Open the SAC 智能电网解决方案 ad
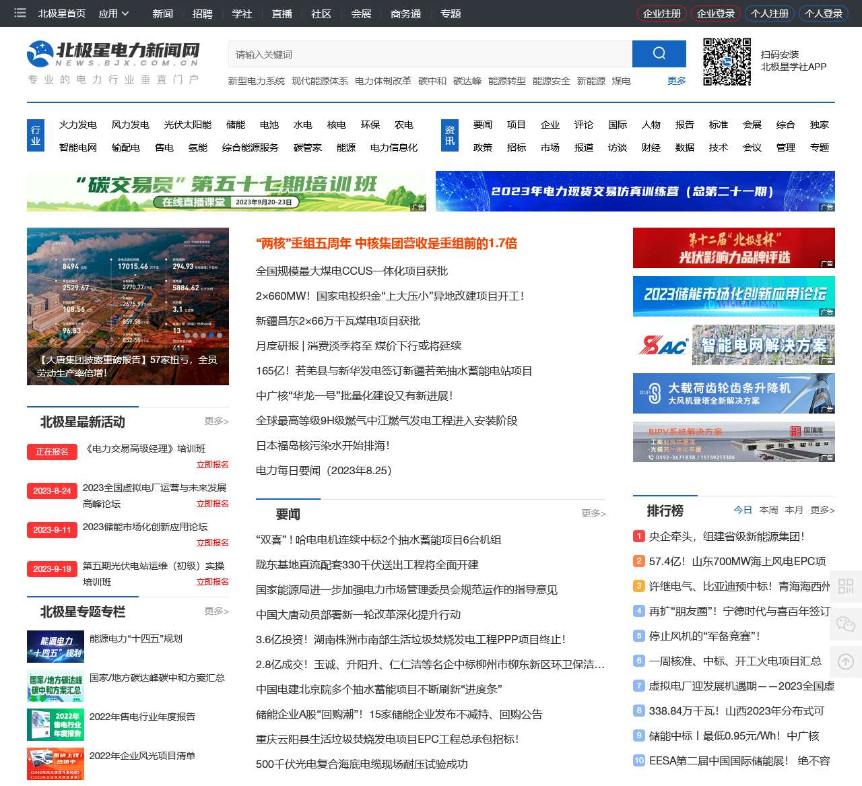 [734, 345]
